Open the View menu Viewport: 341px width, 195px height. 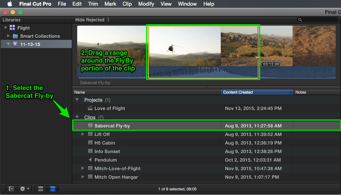(x=166, y=4)
